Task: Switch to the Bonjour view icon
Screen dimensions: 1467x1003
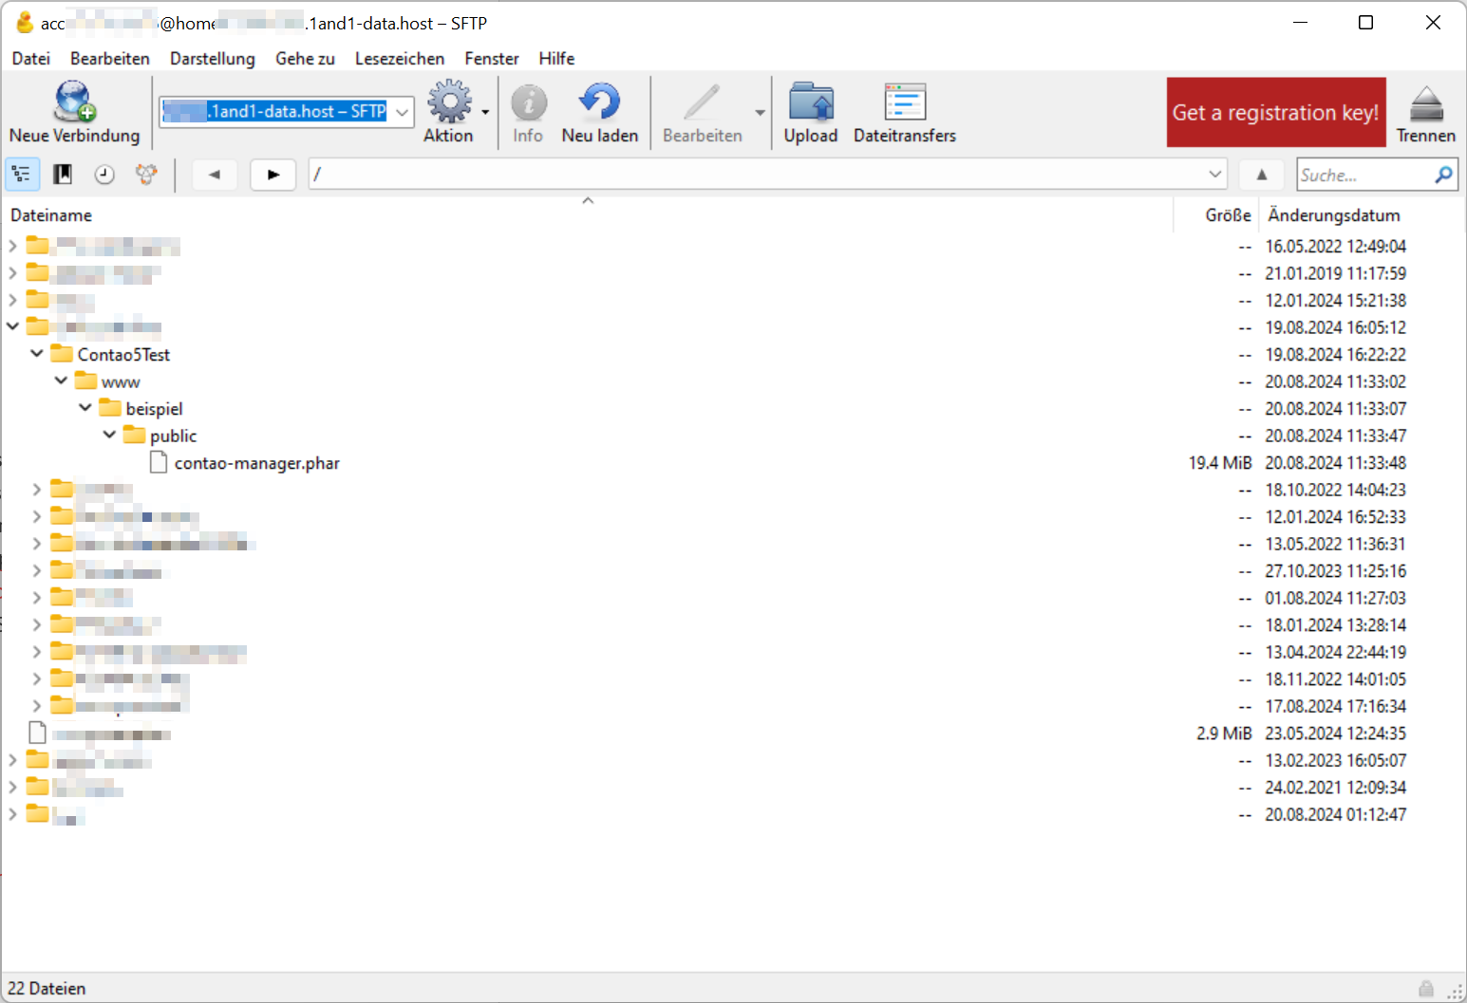Action: (146, 175)
